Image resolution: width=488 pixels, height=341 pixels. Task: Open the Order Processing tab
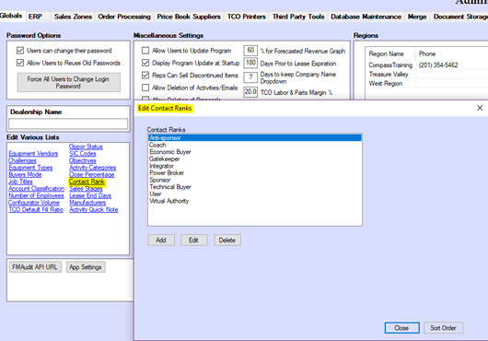(x=124, y=17)
